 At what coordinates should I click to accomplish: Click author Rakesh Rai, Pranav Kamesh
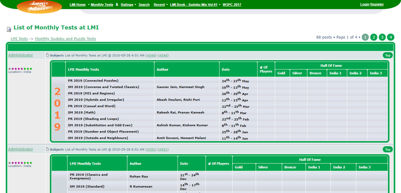pyautogui.click(x=180, y=112)
